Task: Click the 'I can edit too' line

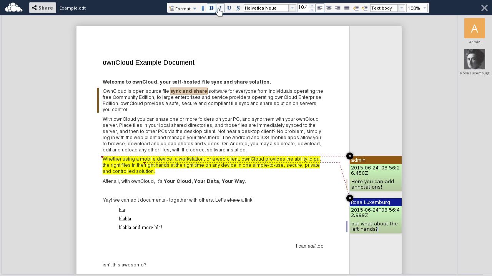Action: click(310, 246)
